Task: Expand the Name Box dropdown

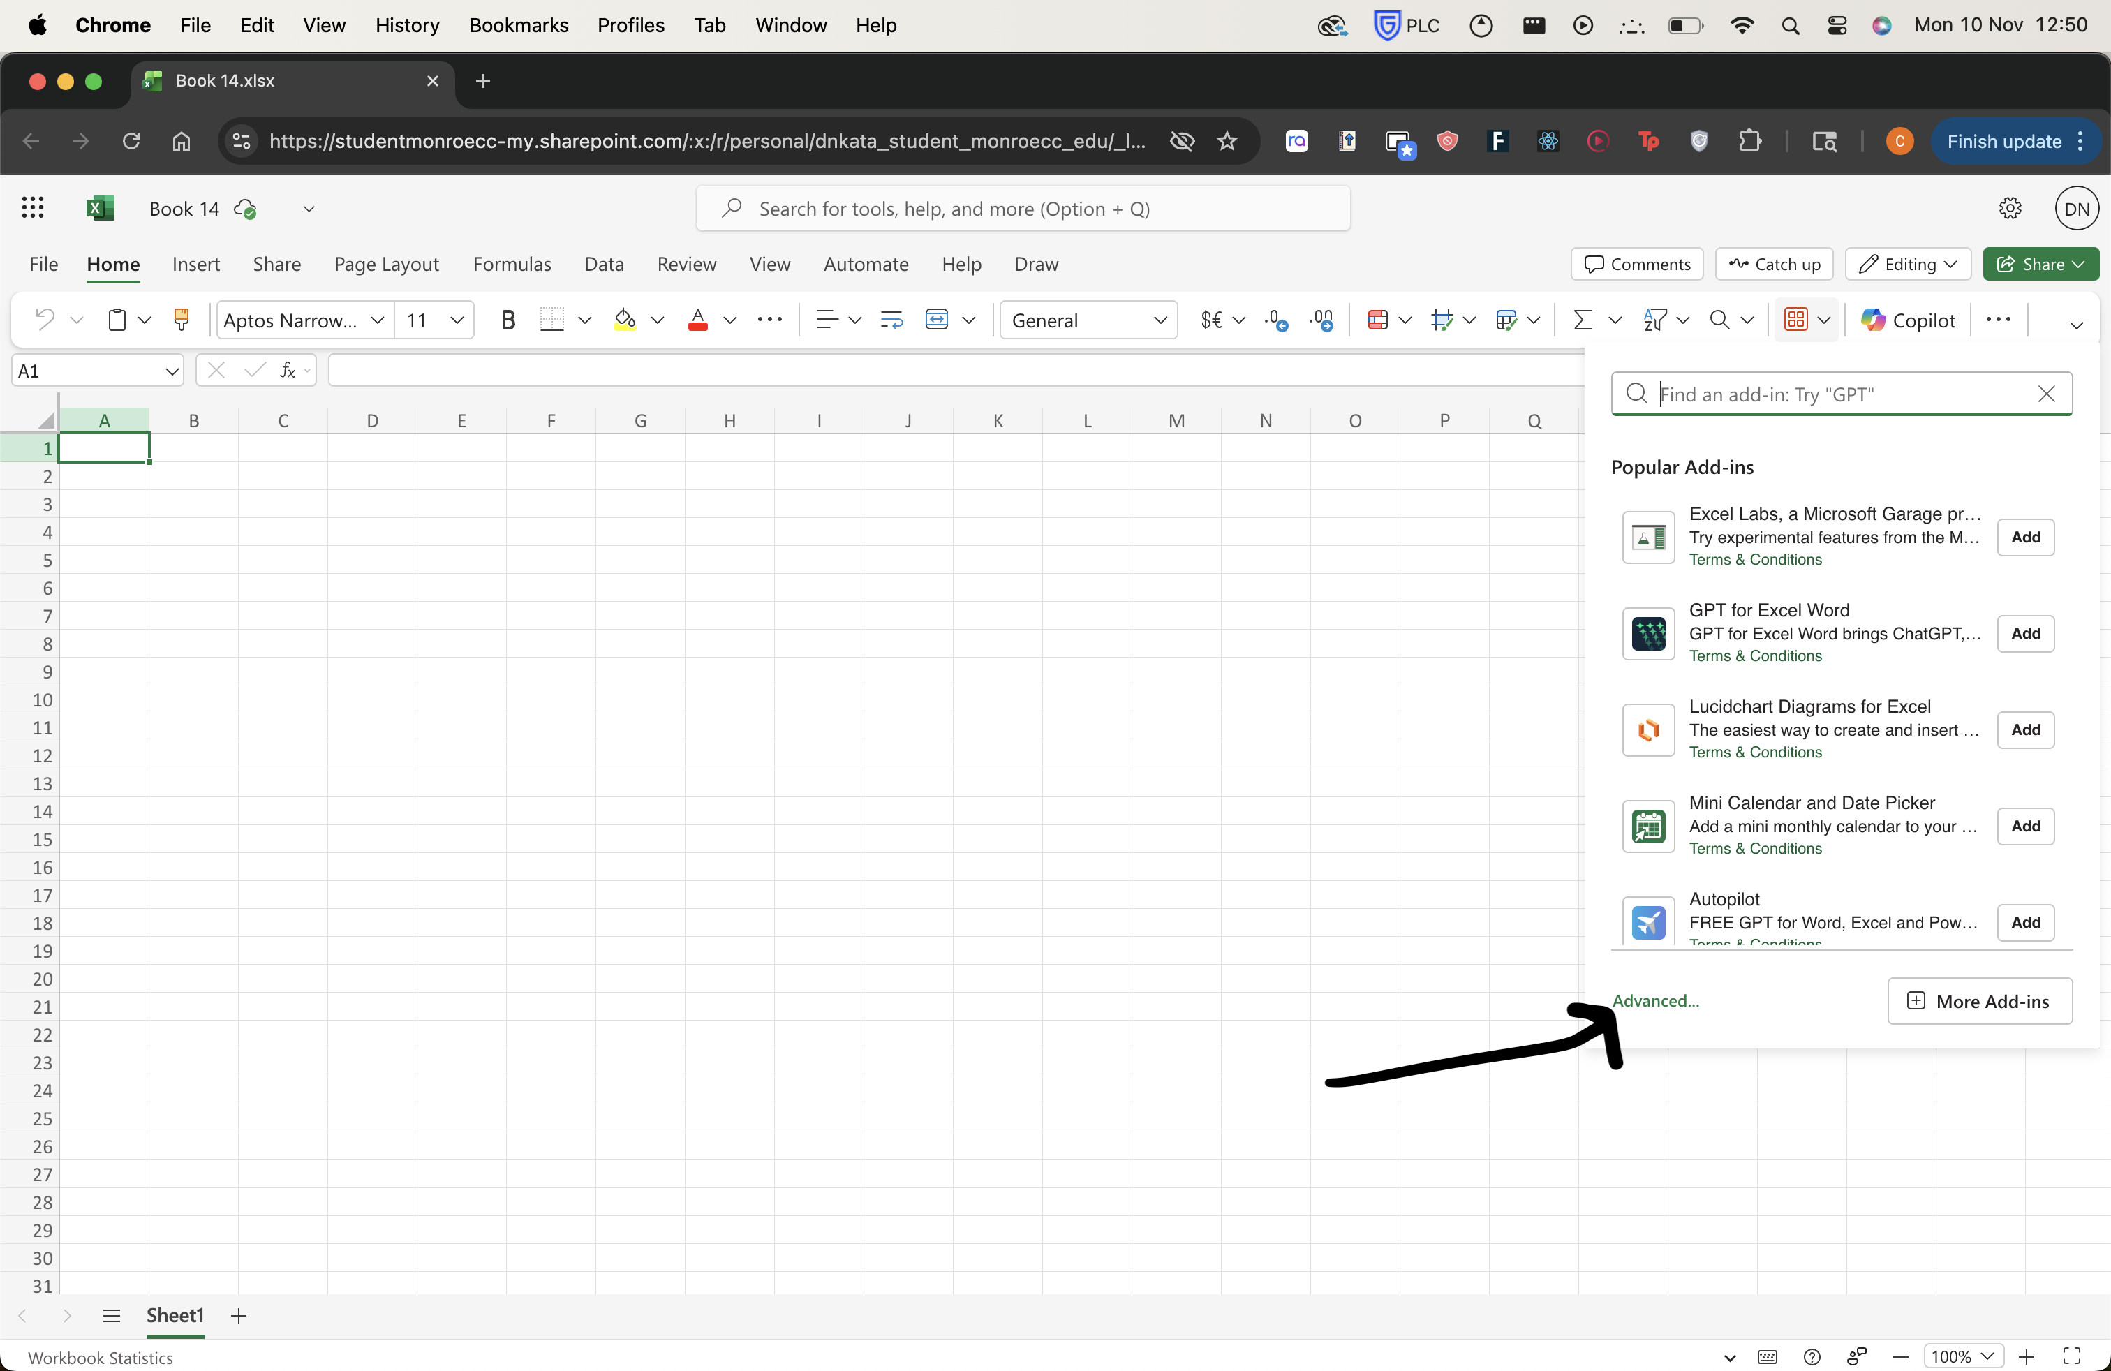Action: (171, 370)
